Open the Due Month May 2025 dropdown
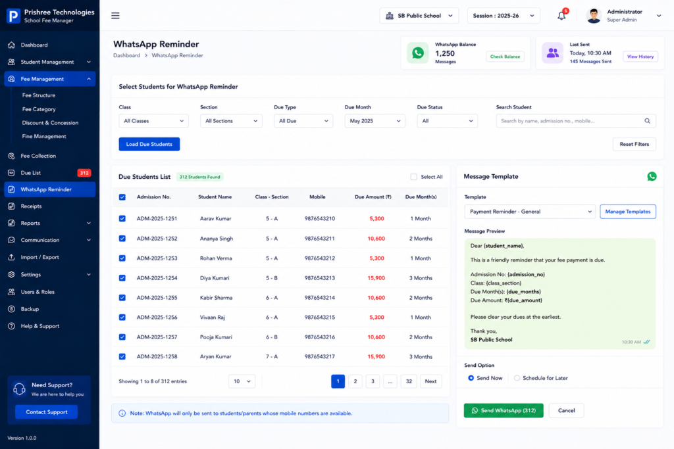This screenshot has width=674, height=449. 375,121
